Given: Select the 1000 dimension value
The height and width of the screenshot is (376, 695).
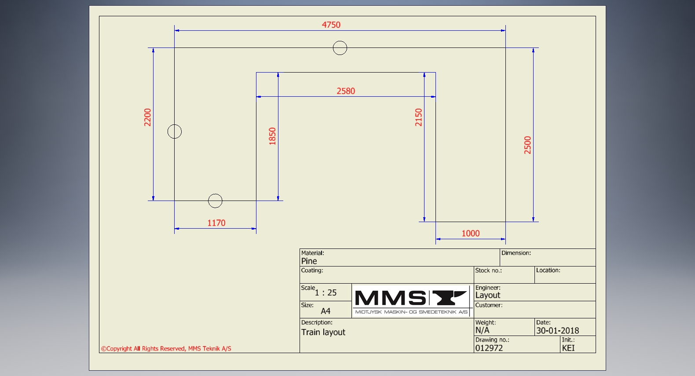Looking at the screenshot, I should click(x=471, y=234).
